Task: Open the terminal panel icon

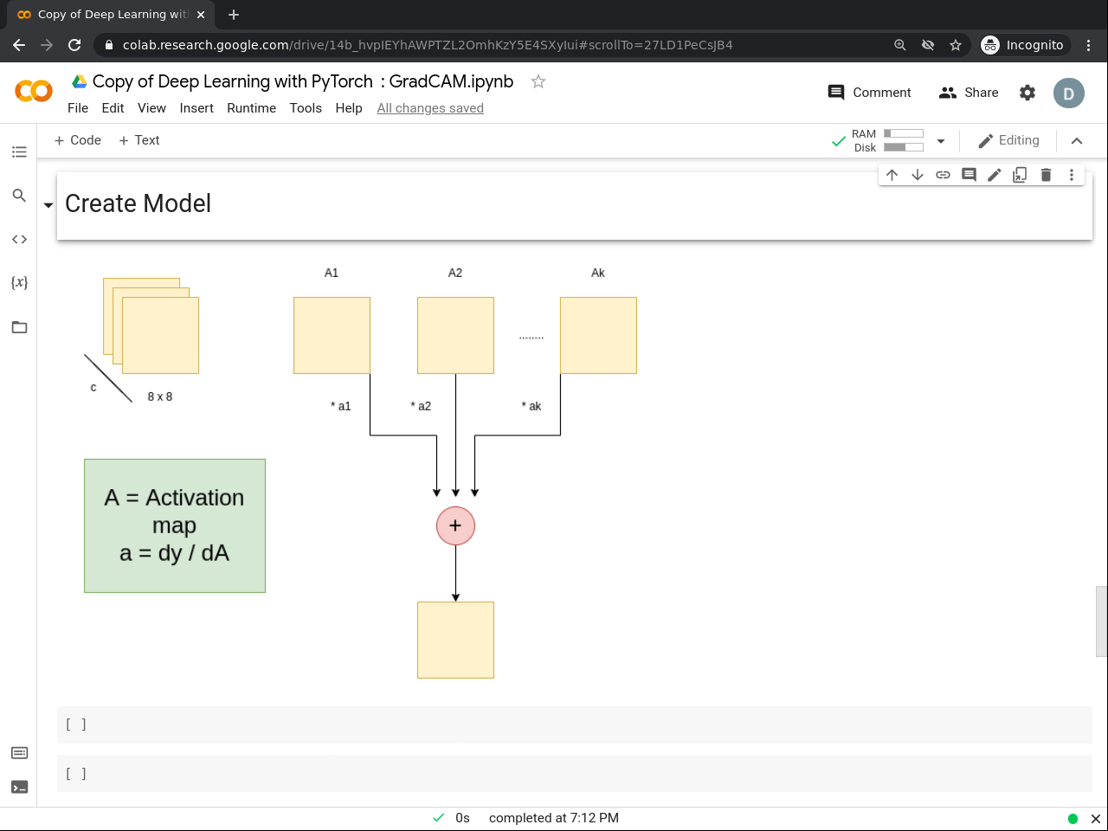Action: pos(19,787)
